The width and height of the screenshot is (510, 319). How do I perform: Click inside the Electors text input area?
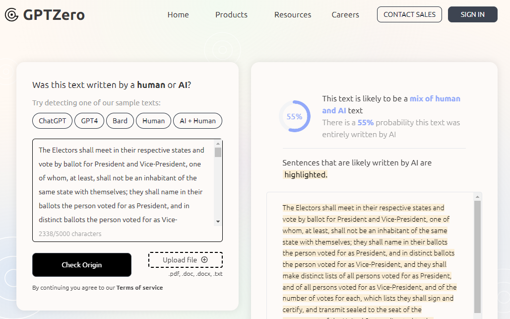(123, 185)
